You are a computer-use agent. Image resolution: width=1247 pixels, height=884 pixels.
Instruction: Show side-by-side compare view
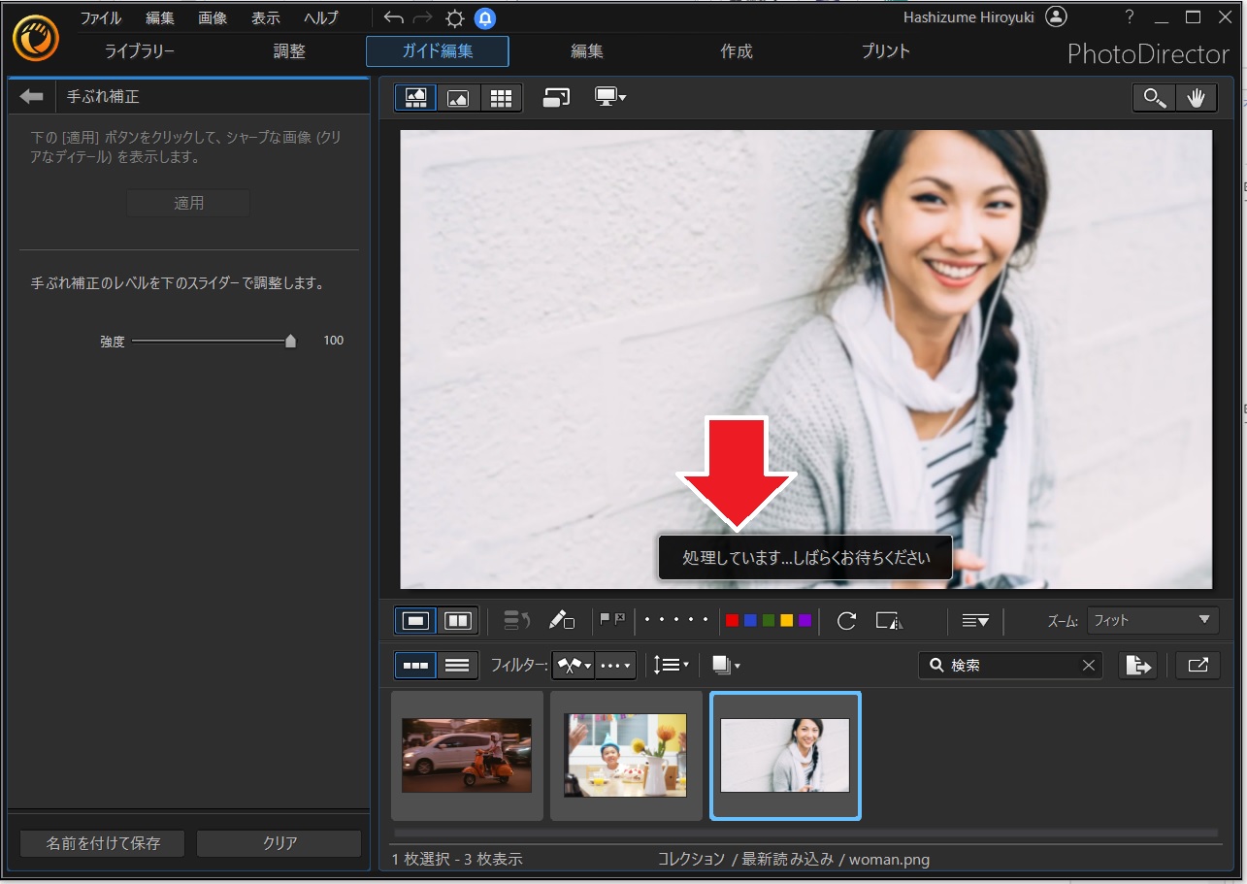pyautogui.click(x=457, y=620)
